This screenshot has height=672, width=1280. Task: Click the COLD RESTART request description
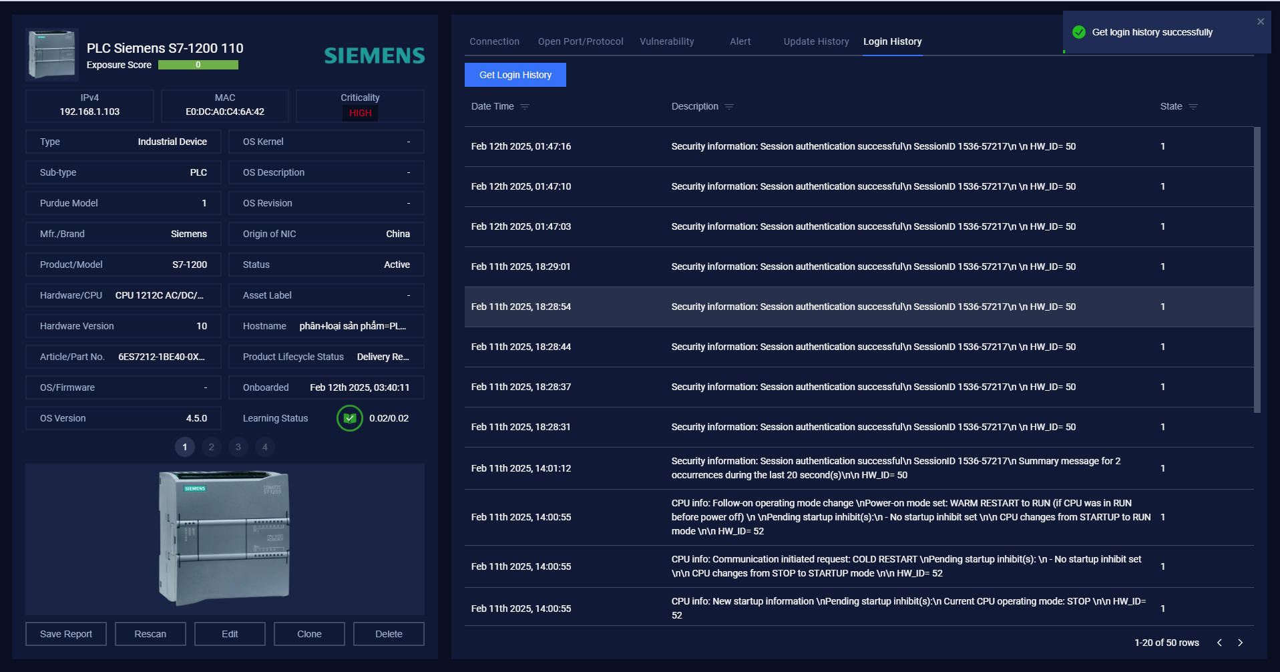click(x=906, y=566)
